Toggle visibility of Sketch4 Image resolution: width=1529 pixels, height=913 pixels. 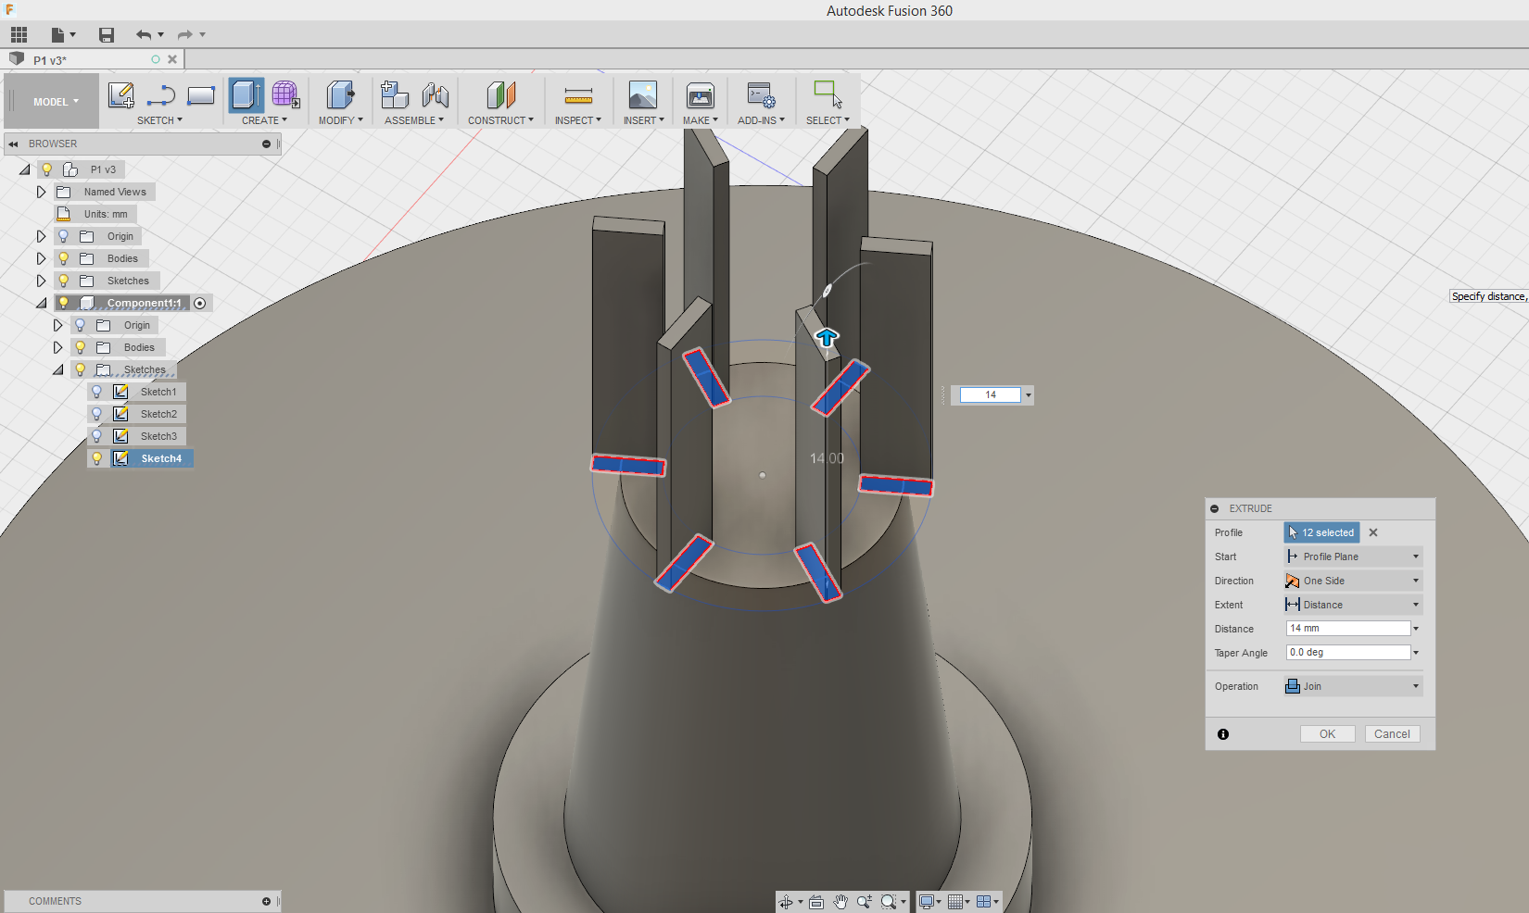[x=96, y=458]
